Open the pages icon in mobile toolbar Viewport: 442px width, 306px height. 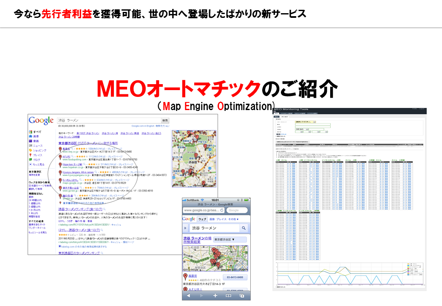click(242, 295)
